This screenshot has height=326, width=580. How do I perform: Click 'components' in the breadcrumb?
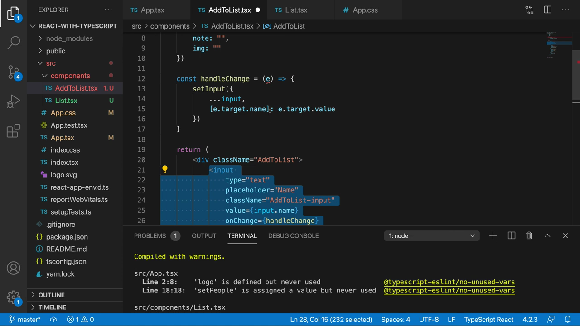170,26
